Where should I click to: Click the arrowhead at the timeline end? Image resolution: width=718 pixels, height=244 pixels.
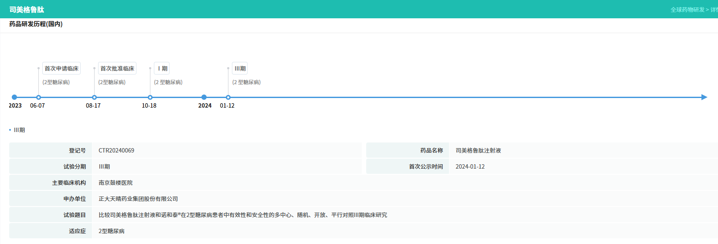[704, 97]
